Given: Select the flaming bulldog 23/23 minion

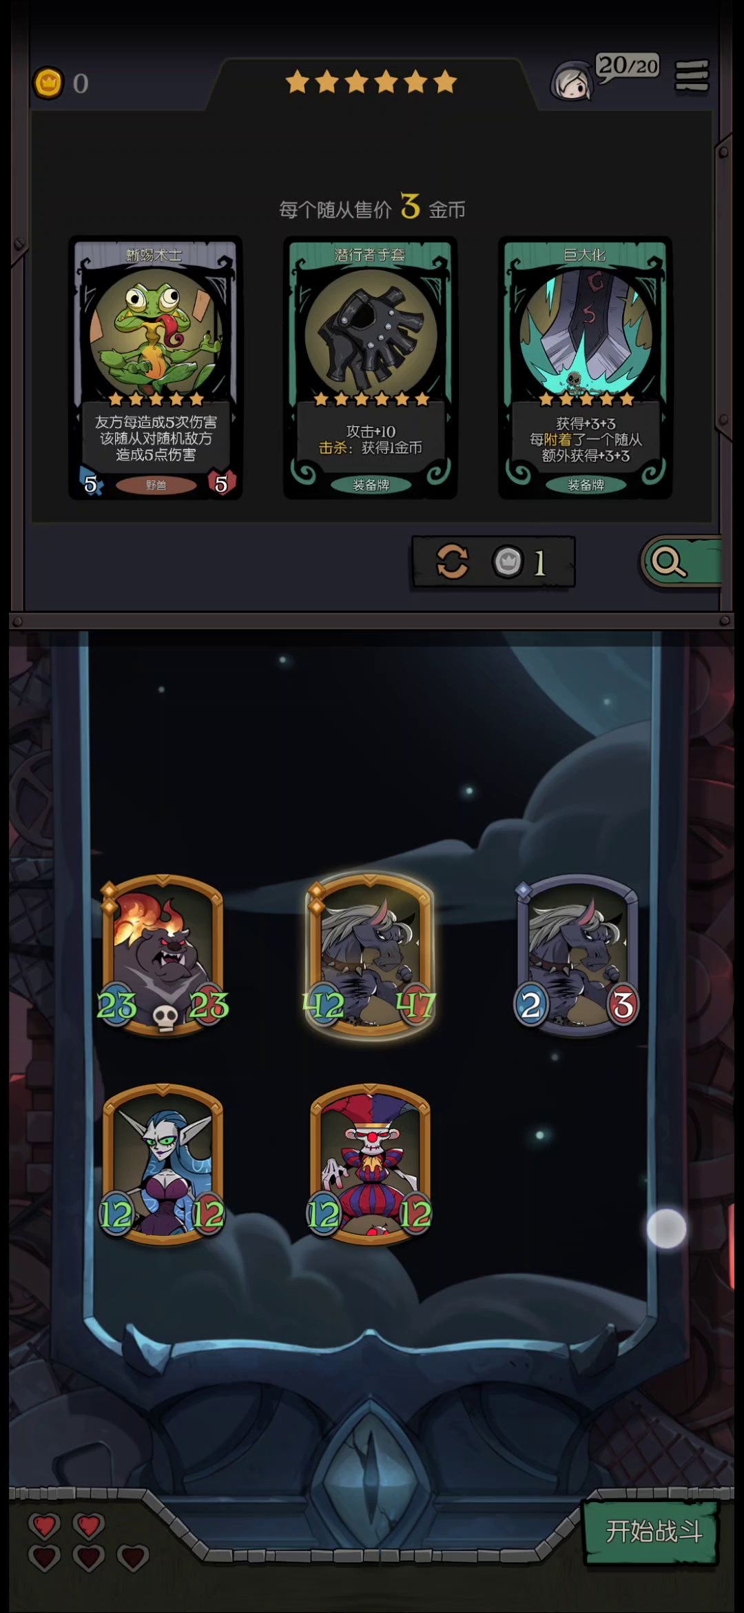Looking at the screenshot, I should click(163, 955).
